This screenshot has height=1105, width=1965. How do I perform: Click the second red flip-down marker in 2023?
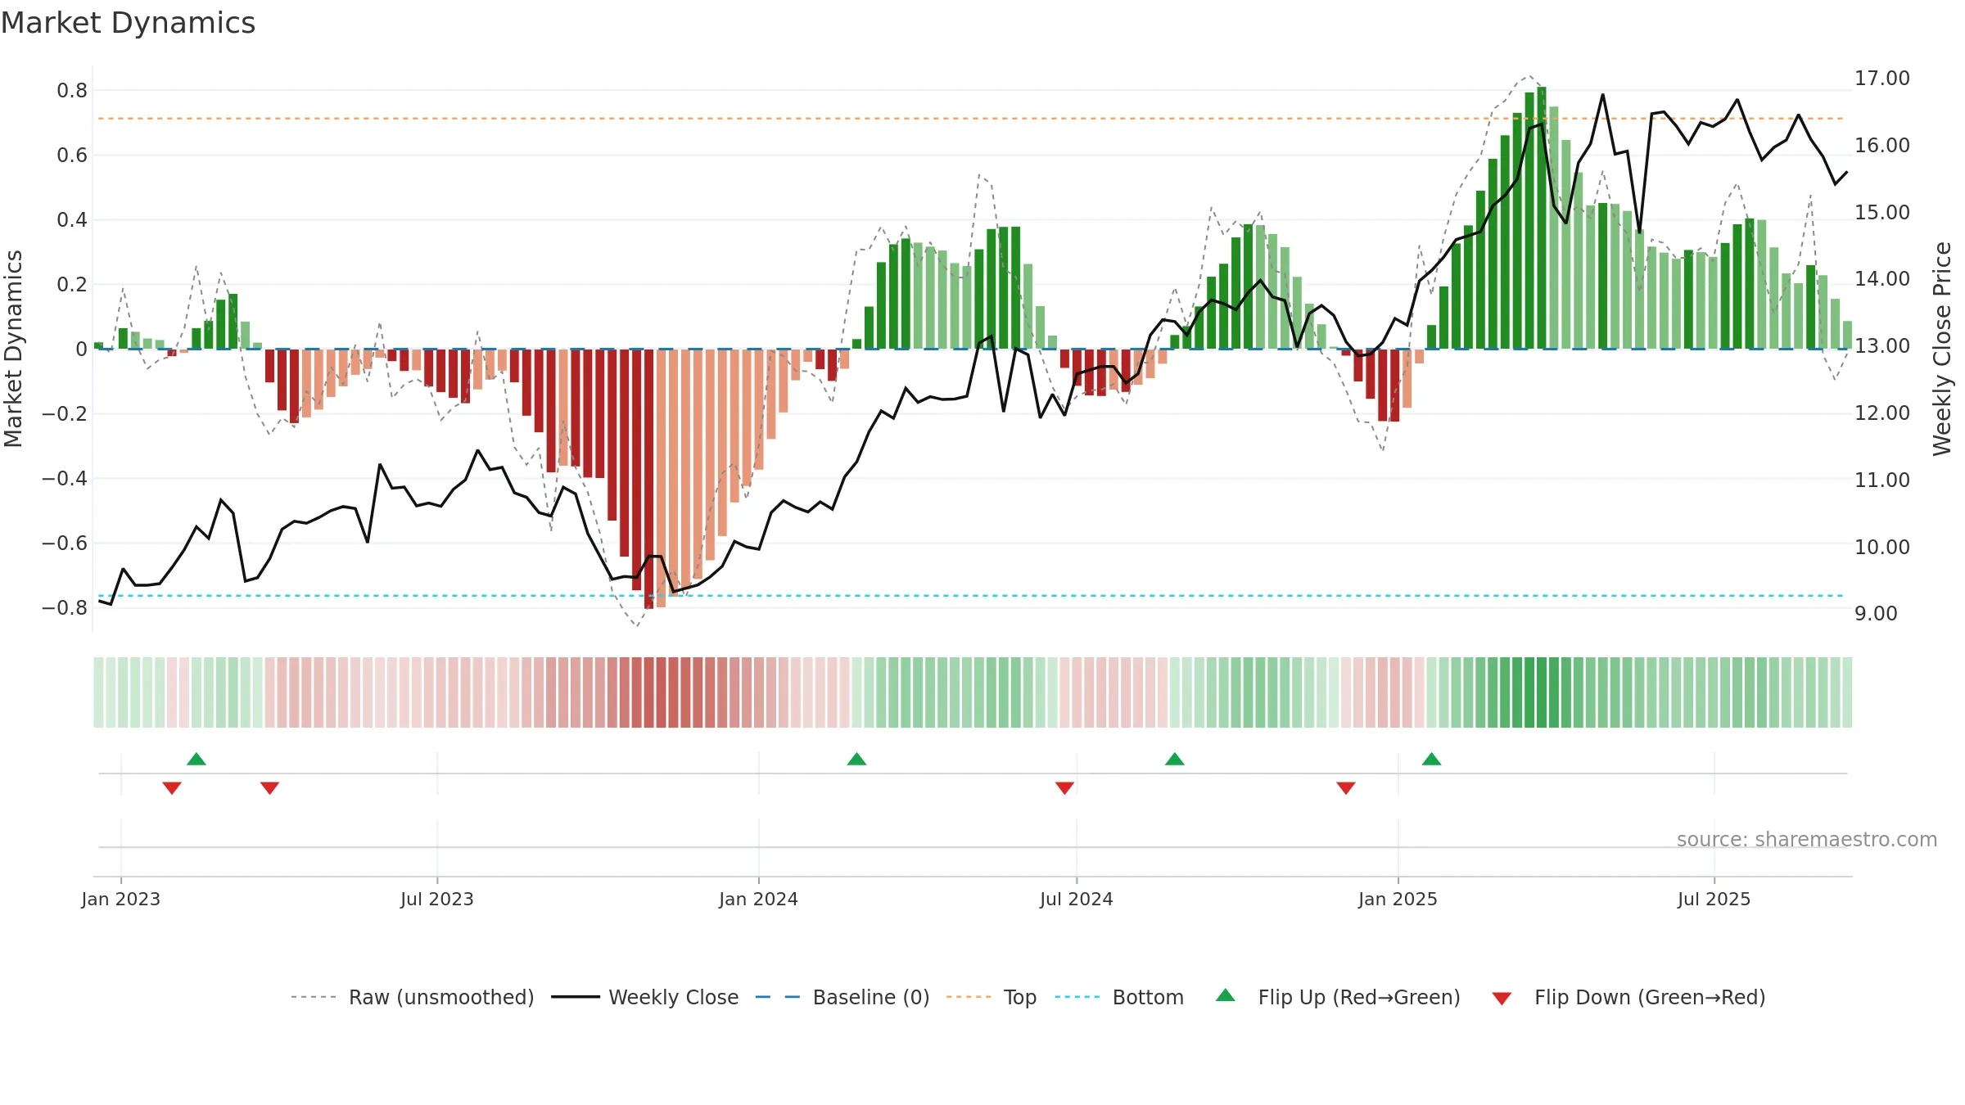coord(270,788)
